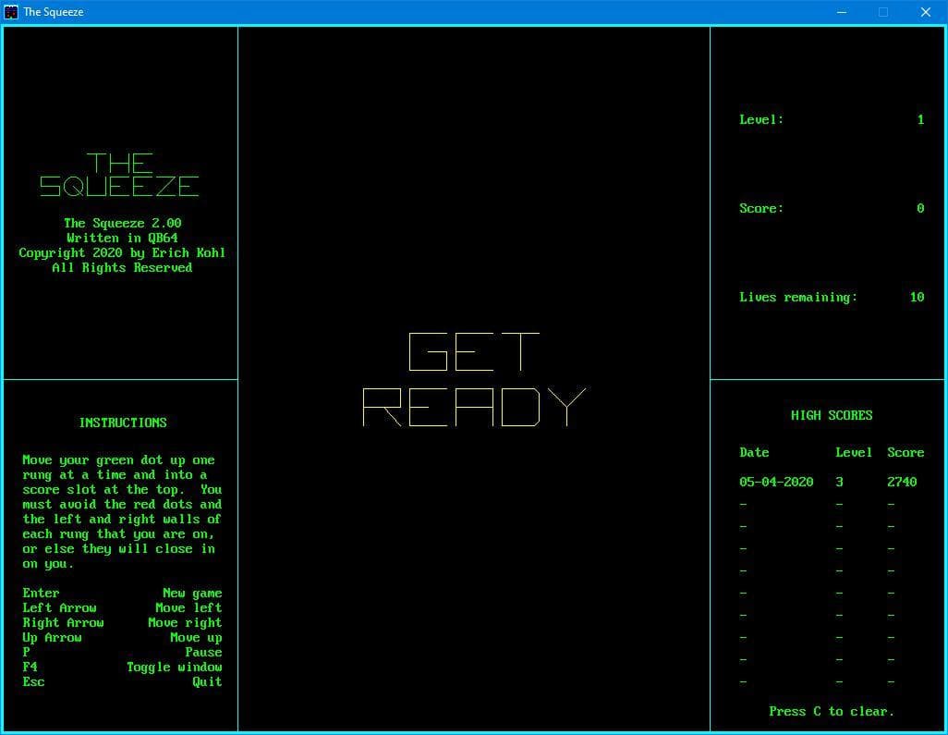Click 'All Rights Reserved' text
The image size is (948, 735).
pos(122,267)
